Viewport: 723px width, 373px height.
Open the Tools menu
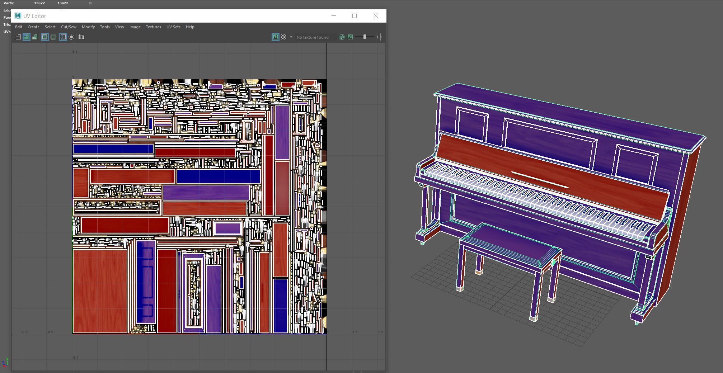point(105,27)
